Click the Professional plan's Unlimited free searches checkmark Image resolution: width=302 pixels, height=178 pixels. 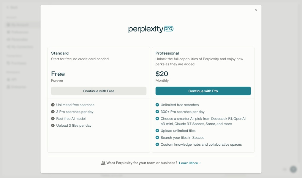pyautogui.click(x=157, y=105)
